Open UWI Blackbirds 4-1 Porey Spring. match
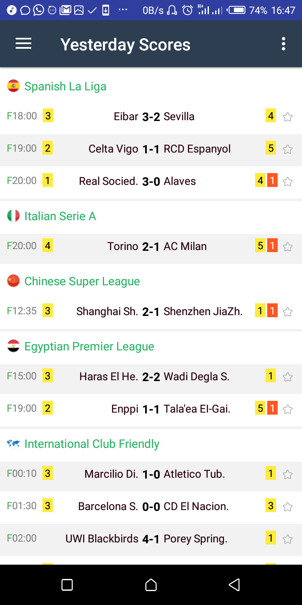302x605 pixels. 151,539
